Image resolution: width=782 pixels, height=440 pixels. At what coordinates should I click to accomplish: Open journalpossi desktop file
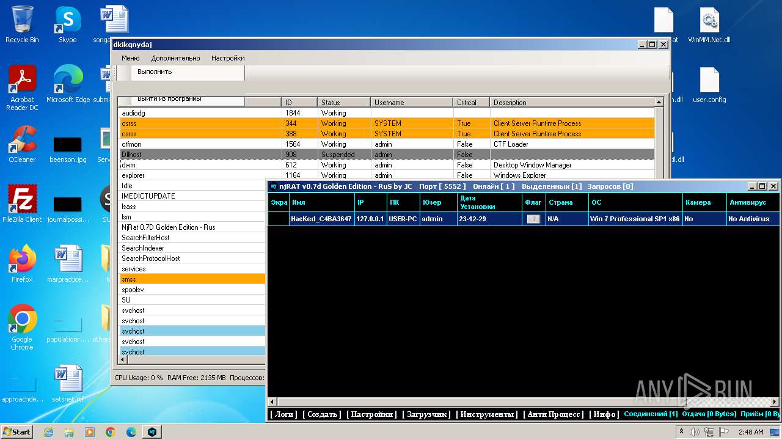pos(67,210)
